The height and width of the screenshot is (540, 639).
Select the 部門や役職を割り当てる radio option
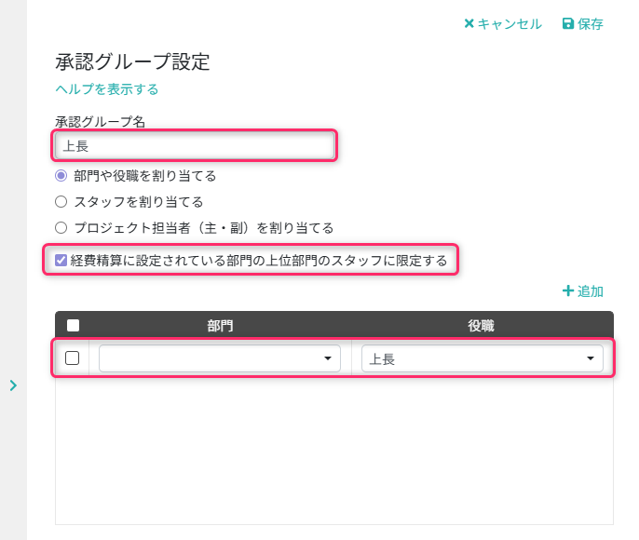(x=61, y=175)
